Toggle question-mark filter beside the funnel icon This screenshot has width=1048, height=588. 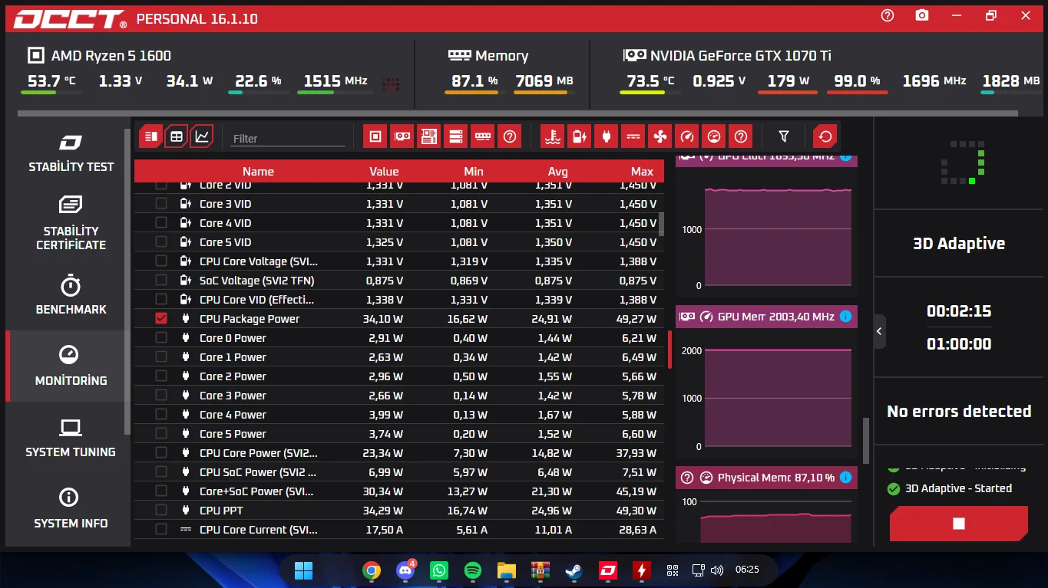click(741, 136)
